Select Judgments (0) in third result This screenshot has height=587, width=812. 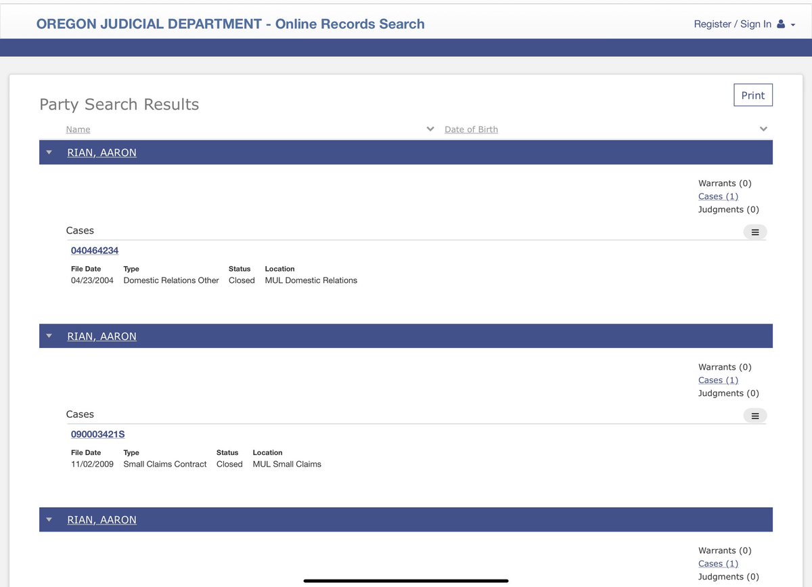[729, 576]
